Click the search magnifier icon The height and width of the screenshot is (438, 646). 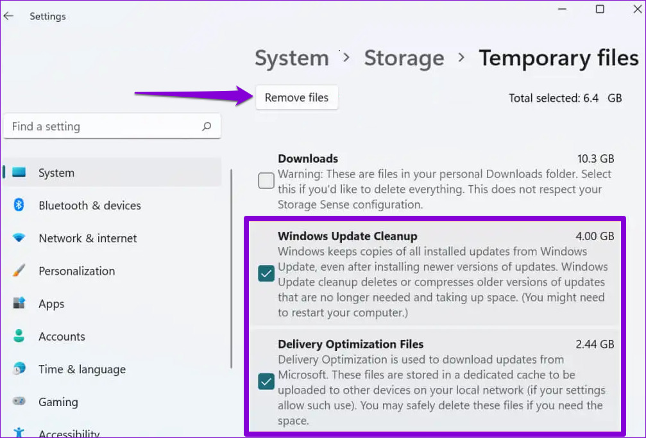207,127
